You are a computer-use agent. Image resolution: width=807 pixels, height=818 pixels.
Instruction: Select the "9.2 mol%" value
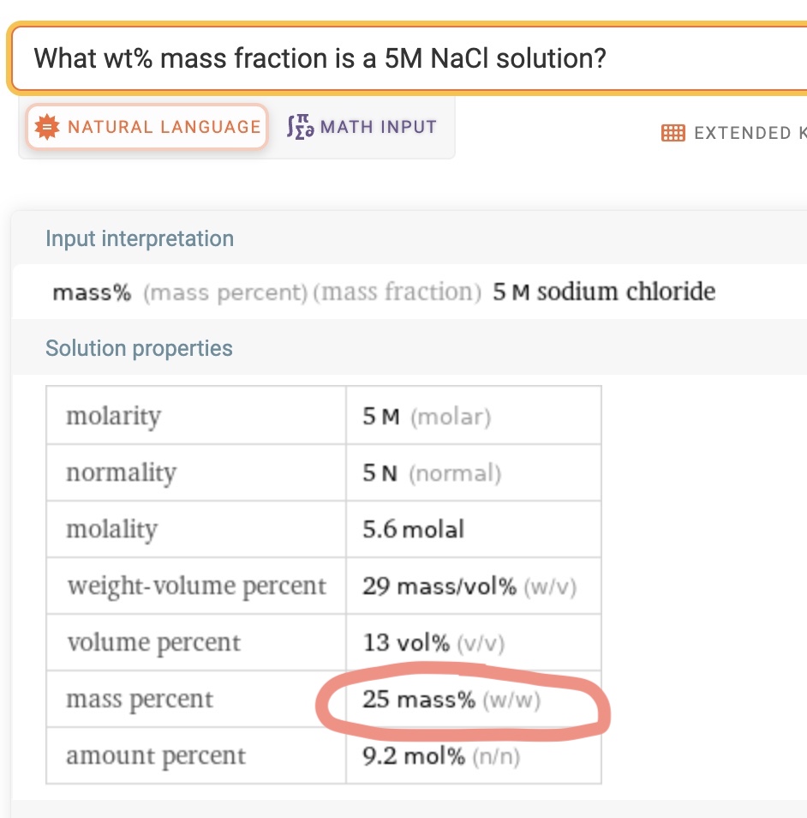click(414, 756)
